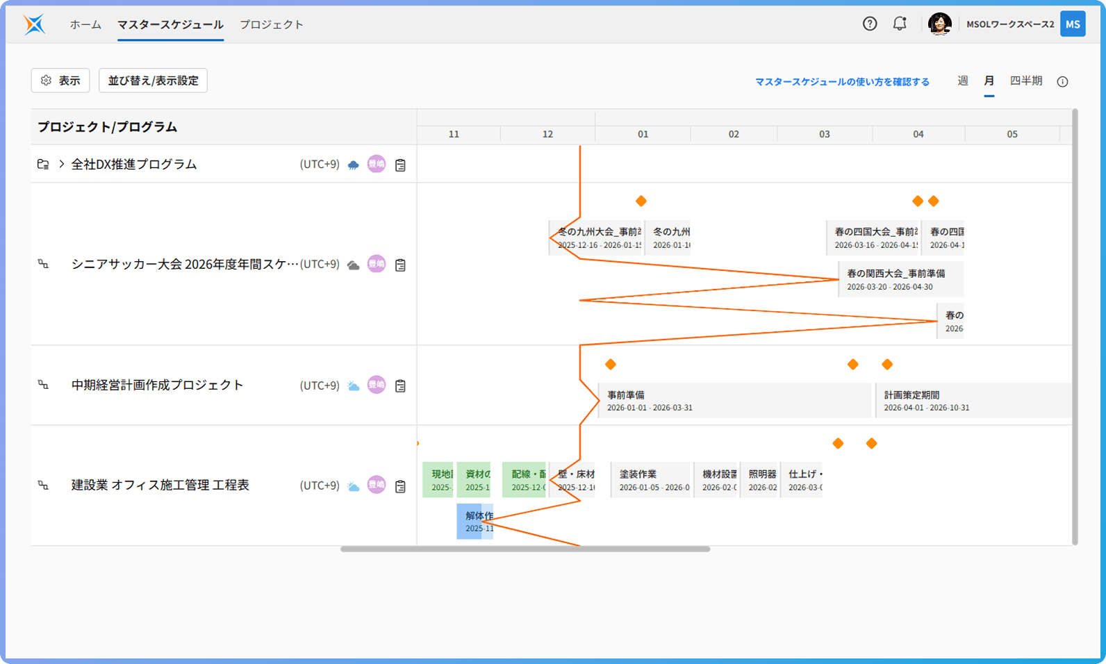Image resolution: width=1106 pixels, height=664 pixels.
Task: Switch timeline scale to 四半期
Action: click(1025, 81)
